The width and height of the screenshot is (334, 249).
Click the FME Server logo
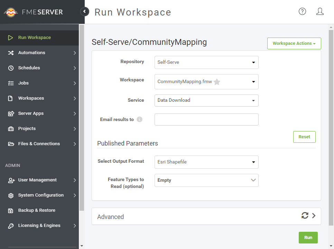click(34, 12)
